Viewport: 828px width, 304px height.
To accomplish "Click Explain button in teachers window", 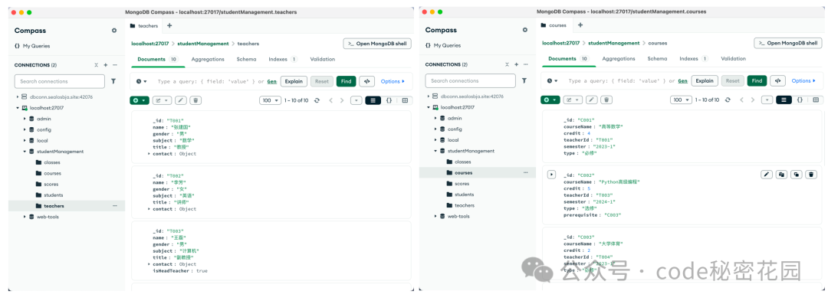I will coord(294,81).
